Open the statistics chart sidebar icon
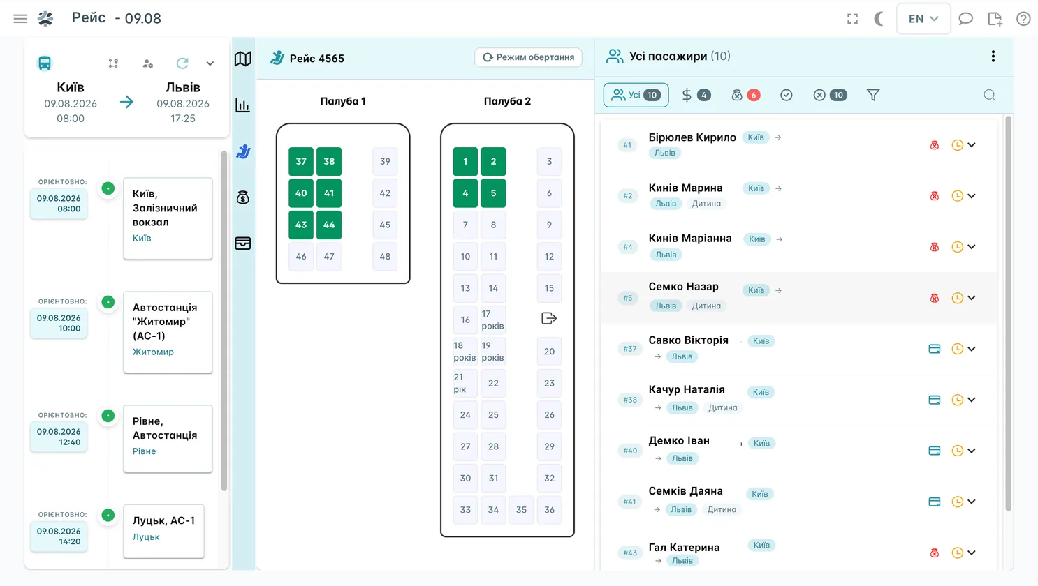Screen dimensions: 1038x586 pyautogui.click(x=243, y=105)
